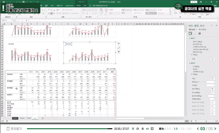The height and width of the screenshot is (133, 219).
Task: Set playback speed to 0.5
Action: pos(169,129)
